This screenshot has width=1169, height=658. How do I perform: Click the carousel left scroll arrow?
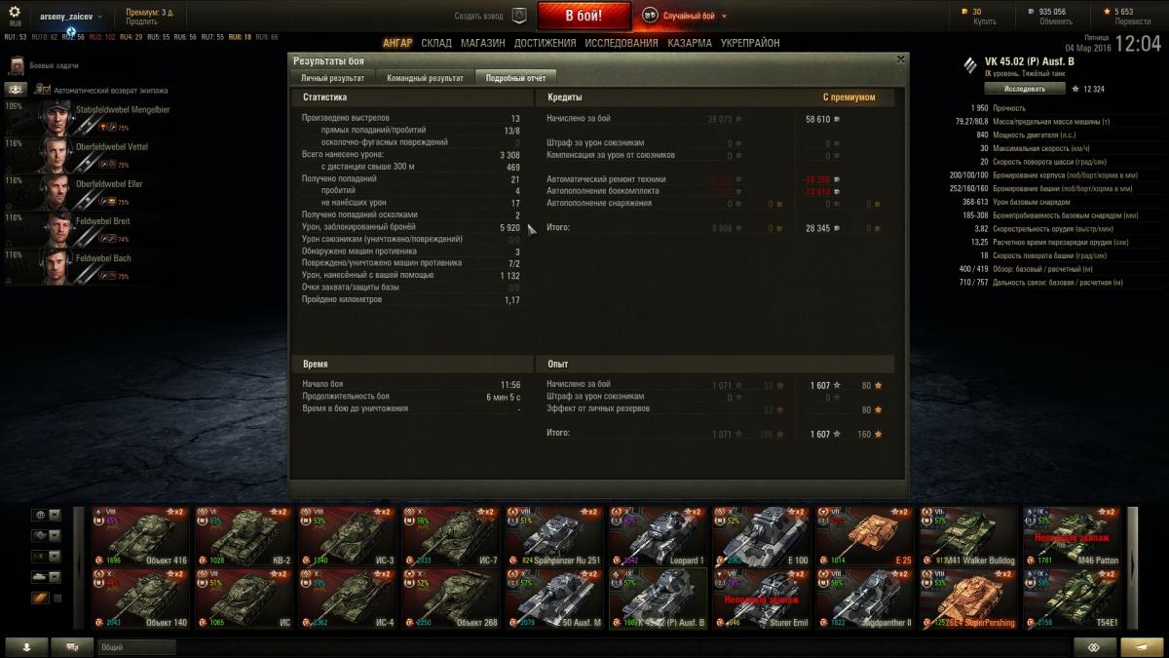coord(79,567)
